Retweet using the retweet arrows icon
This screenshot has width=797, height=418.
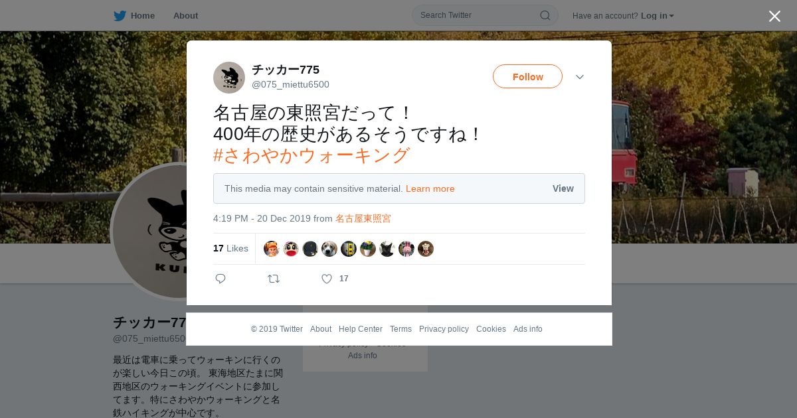coord(274,279)
